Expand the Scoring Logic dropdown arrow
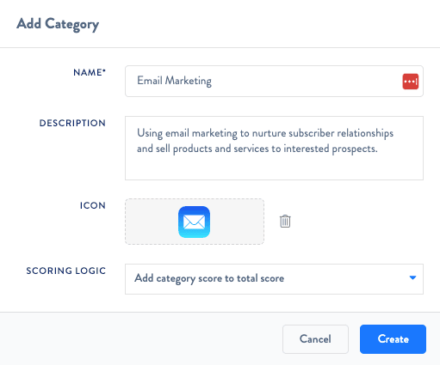Image resolution: width=440 pixels, height=365 pixels. tap(412, 277)
